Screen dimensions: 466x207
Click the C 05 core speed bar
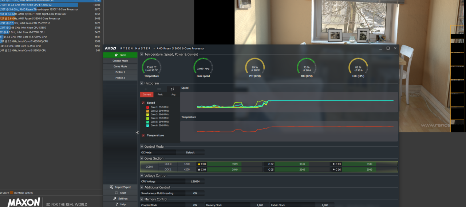(302, 170)
